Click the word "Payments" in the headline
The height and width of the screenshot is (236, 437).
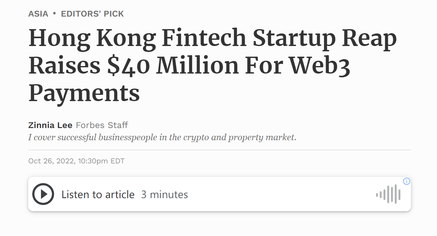[84, 93]
